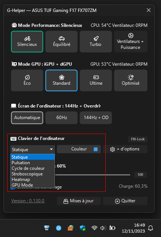Activate the Turbo rocket mode
The height and width of the screenshot is (237, 161).
point(96,41)
